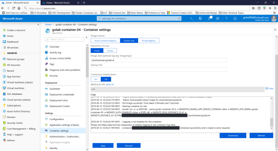This screenshot has height=151, width=278.
Task: Set repository access to Private
Action: (x=110, y=50)
